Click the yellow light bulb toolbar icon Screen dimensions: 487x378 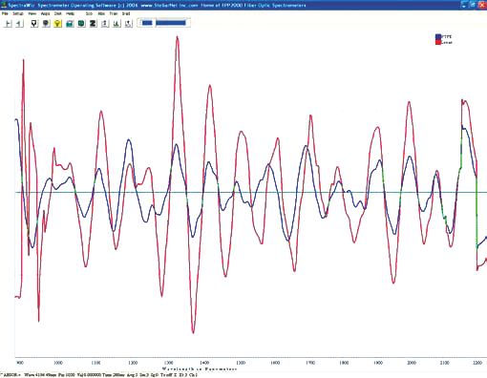57,23
